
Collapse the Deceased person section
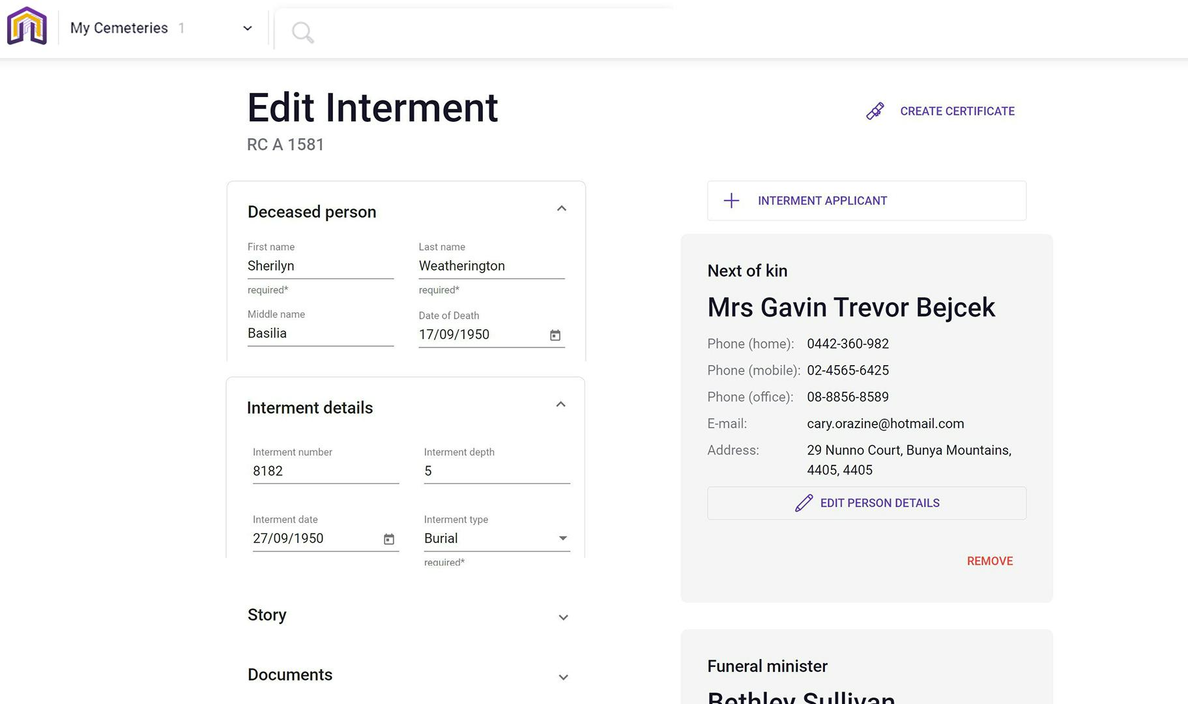pos(561,209)
